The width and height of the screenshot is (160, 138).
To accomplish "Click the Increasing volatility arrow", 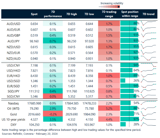I will click(x=111, y=7).
